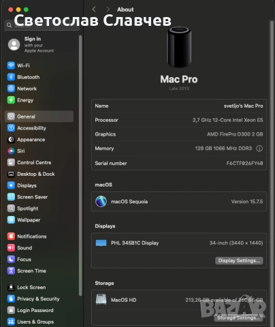
Task: Click the Memory info circle icon
Action: (259, 149)
